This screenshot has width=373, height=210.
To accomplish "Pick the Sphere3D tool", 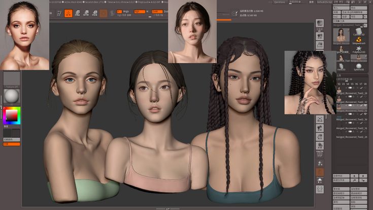I will pyautogui.click(x=358, y=67).
